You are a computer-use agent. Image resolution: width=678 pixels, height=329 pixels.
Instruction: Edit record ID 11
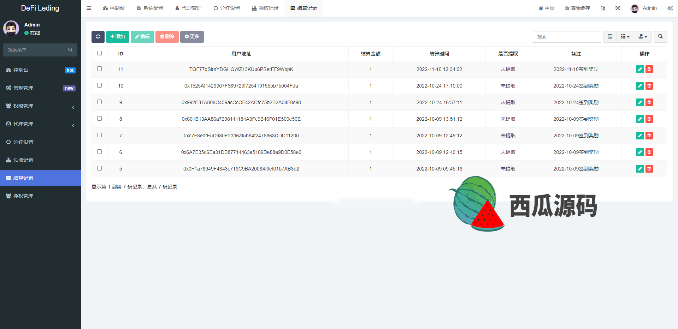coord(640,69)
